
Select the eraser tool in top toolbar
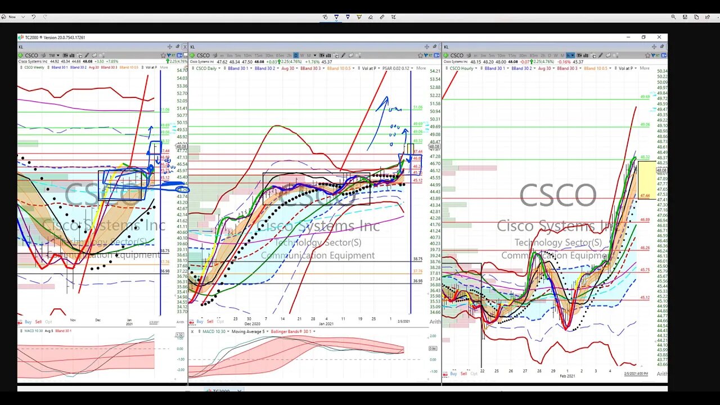coord(370,17)
